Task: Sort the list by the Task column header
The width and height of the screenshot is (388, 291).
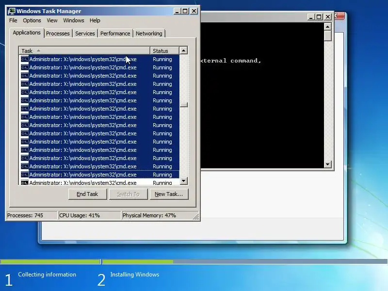Action: (x=84, y=51)
